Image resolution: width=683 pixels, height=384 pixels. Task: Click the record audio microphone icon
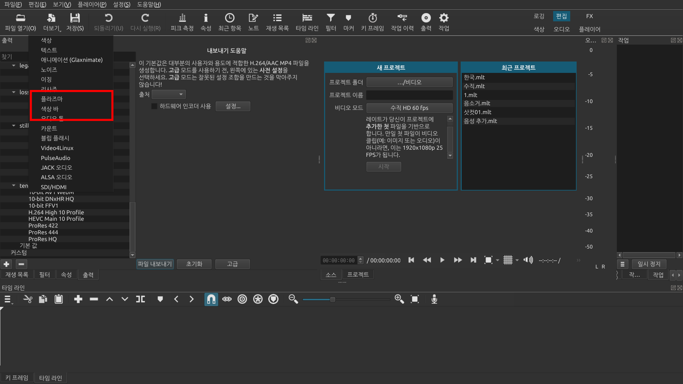[x=434, y=299]
